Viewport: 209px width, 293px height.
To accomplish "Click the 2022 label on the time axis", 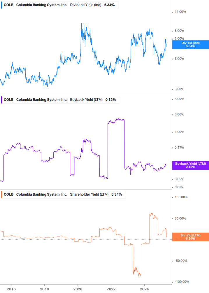I will (111, 289).
